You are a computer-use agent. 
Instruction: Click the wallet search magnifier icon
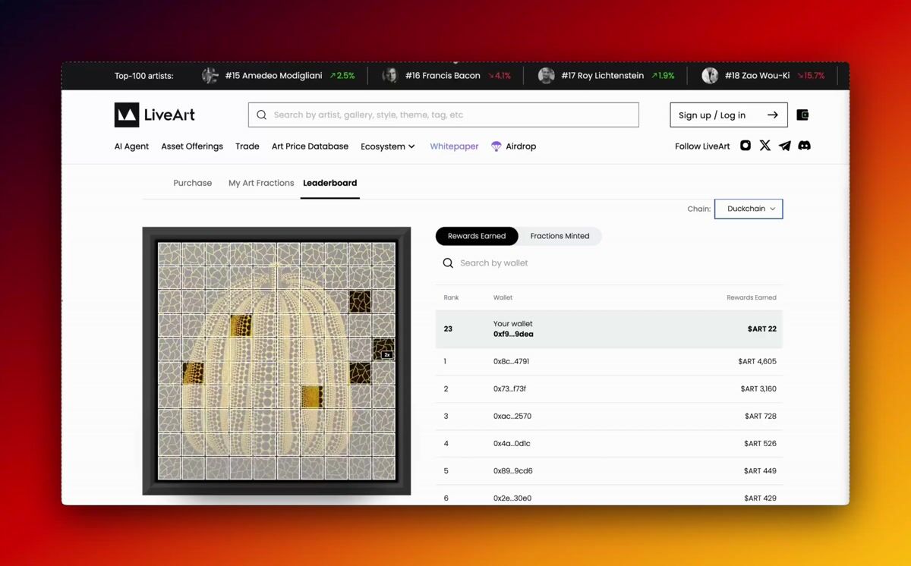pos(448,263)
